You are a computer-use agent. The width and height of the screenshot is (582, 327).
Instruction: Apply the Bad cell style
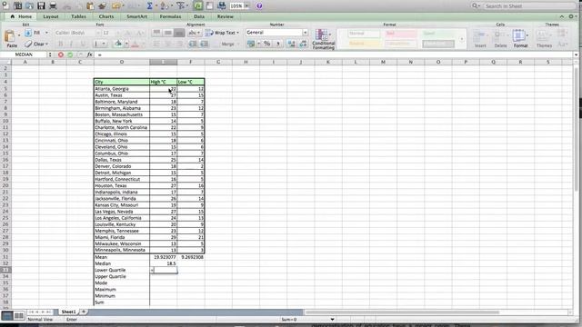click(401, 34)
